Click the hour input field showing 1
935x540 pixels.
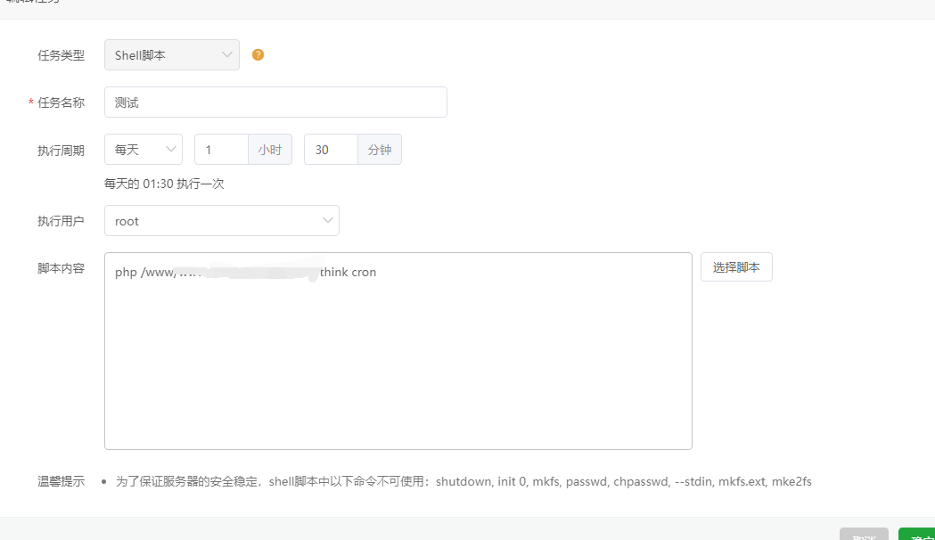[221, 150]
